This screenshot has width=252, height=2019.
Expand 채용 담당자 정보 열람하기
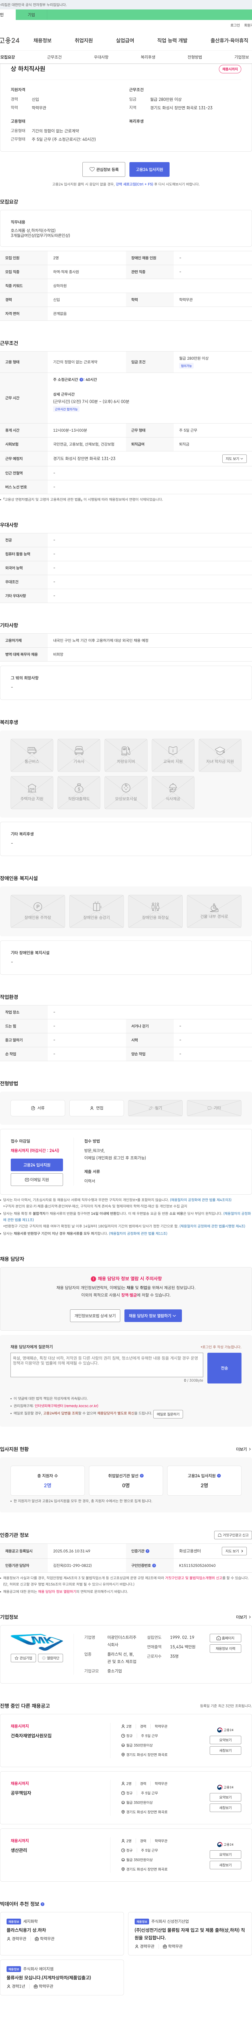[x=153, y=1316]
